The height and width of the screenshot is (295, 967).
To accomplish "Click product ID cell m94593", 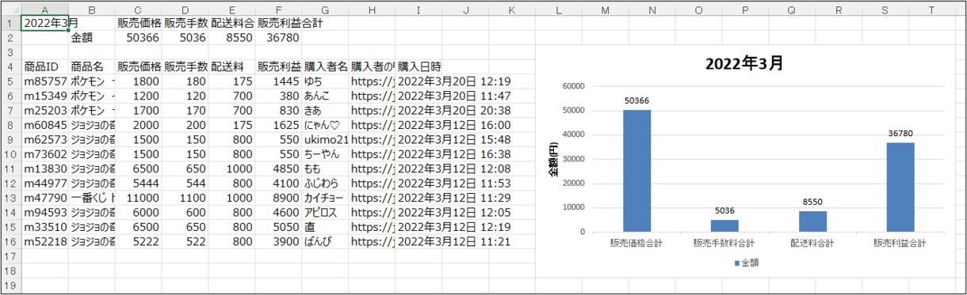I will (45, 213).
